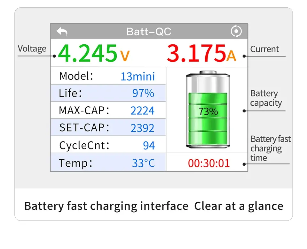This screenshot has height=249, width=307.
Task: Tap the 00:30:01 charging timer
Action: [x=209, y=163]
